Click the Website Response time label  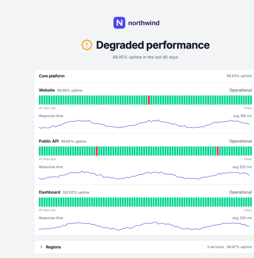click(51, 116)
